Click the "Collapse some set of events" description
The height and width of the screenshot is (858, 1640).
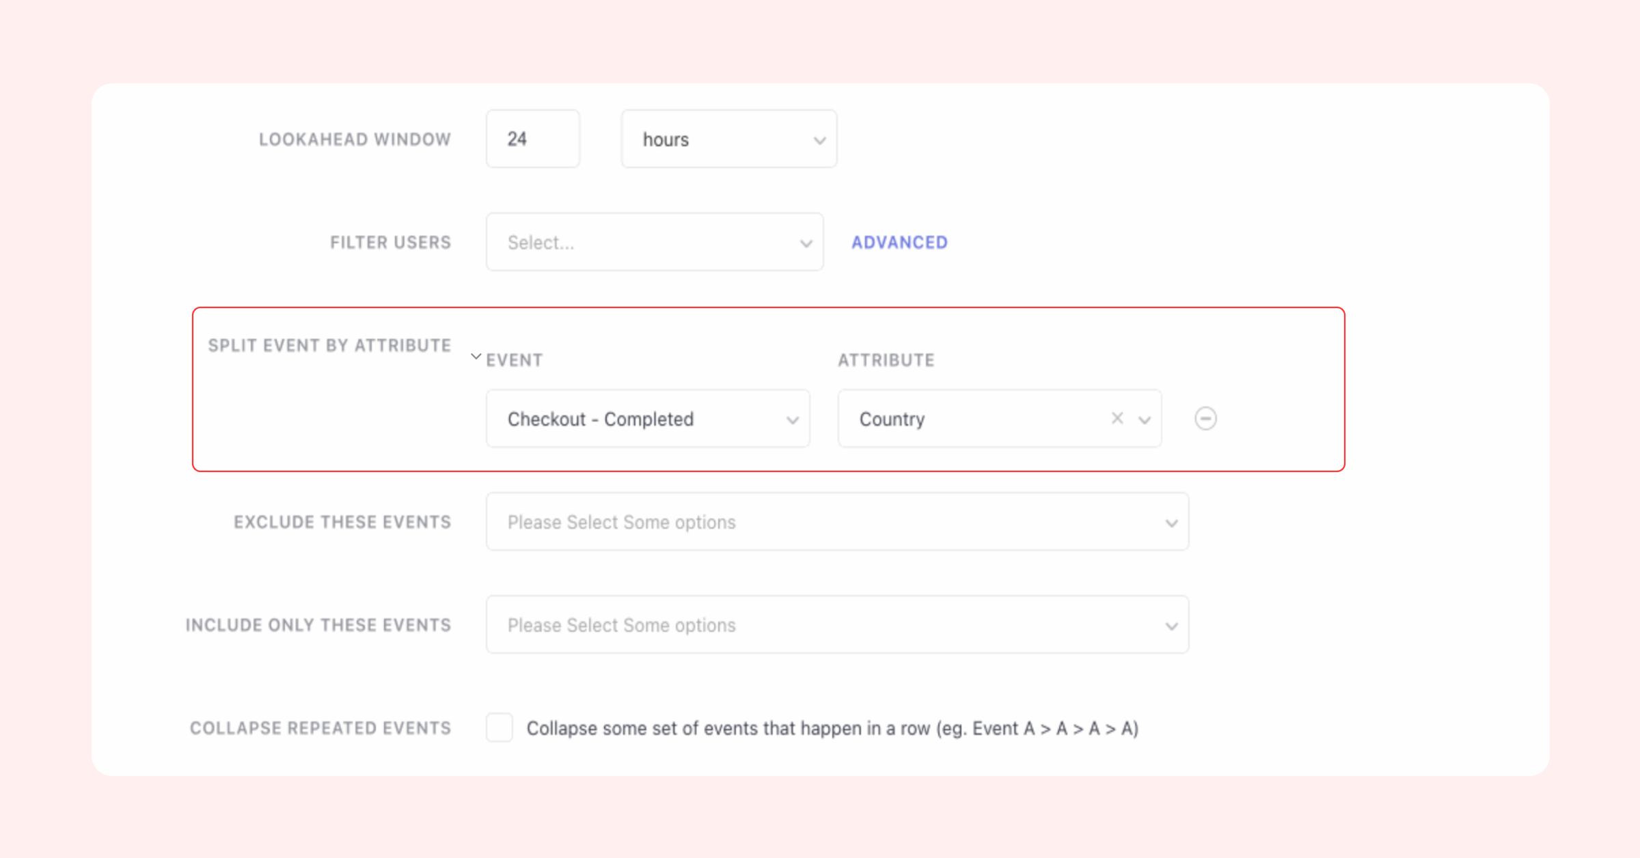pyautogui.click(x=832, y=728)
